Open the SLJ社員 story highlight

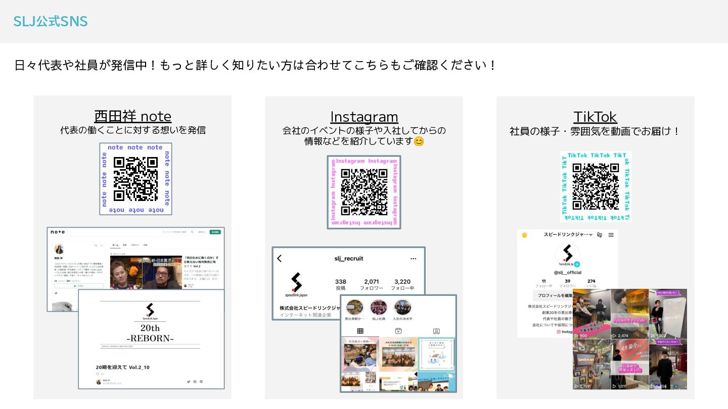coord(379,310)
